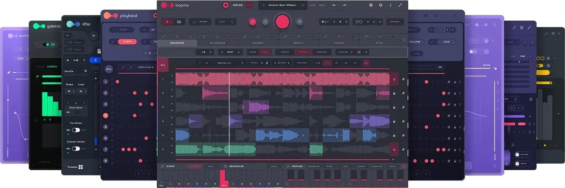Switch to keyboard mode piano icon
The image size is (565, 188).
click(x=179, y=22)
